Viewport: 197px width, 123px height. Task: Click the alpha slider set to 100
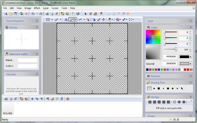click(x=170, y=49)
